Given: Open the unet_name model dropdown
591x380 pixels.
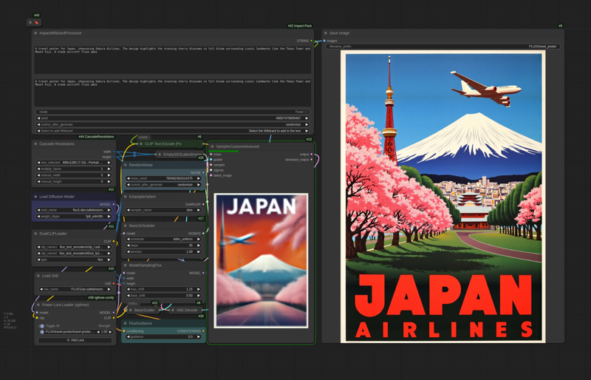Looking at the screenshot, I should [x=72, y=210].
